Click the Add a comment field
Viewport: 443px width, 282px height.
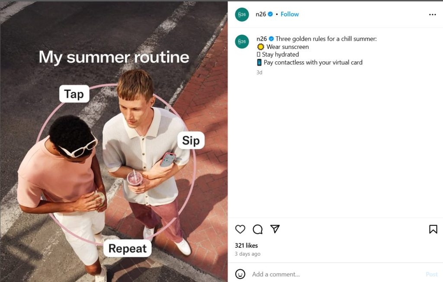click(336, 274)
